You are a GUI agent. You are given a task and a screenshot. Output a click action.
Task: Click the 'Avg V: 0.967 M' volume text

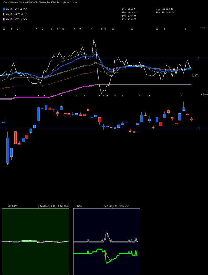click(x=164, y=9)
